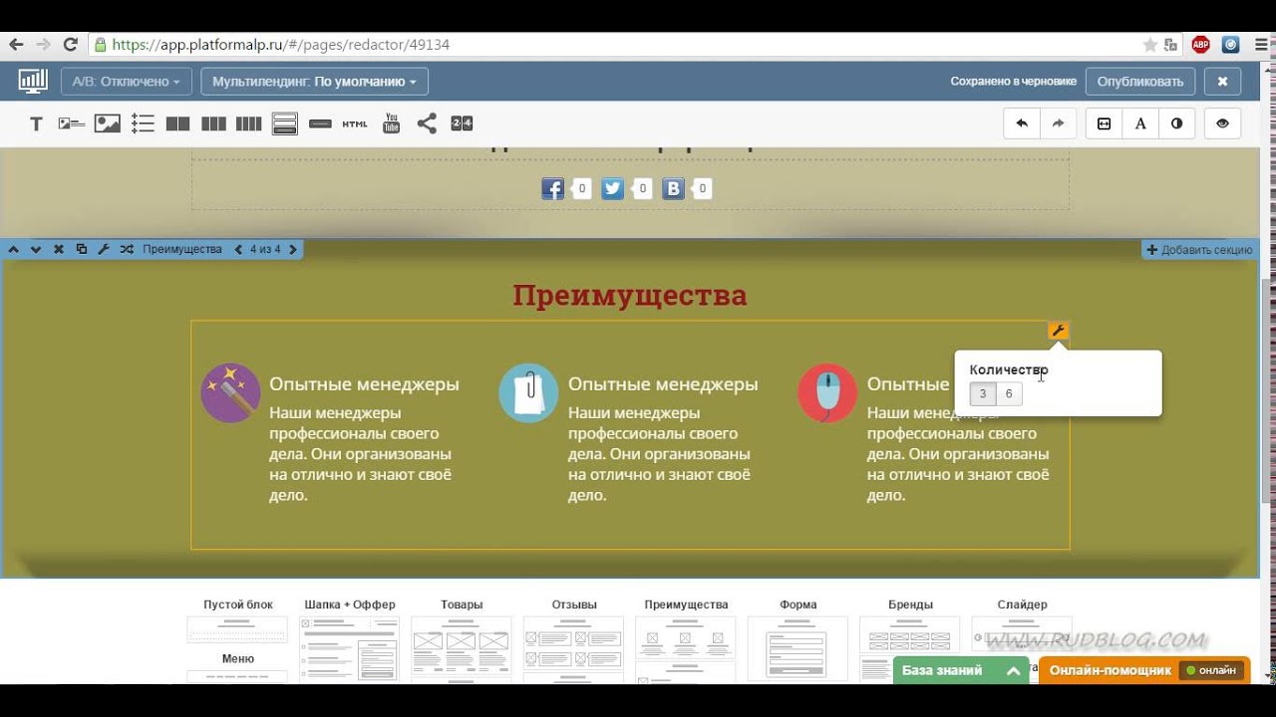Insert a YouTube video element

click(x=392, y=123)
